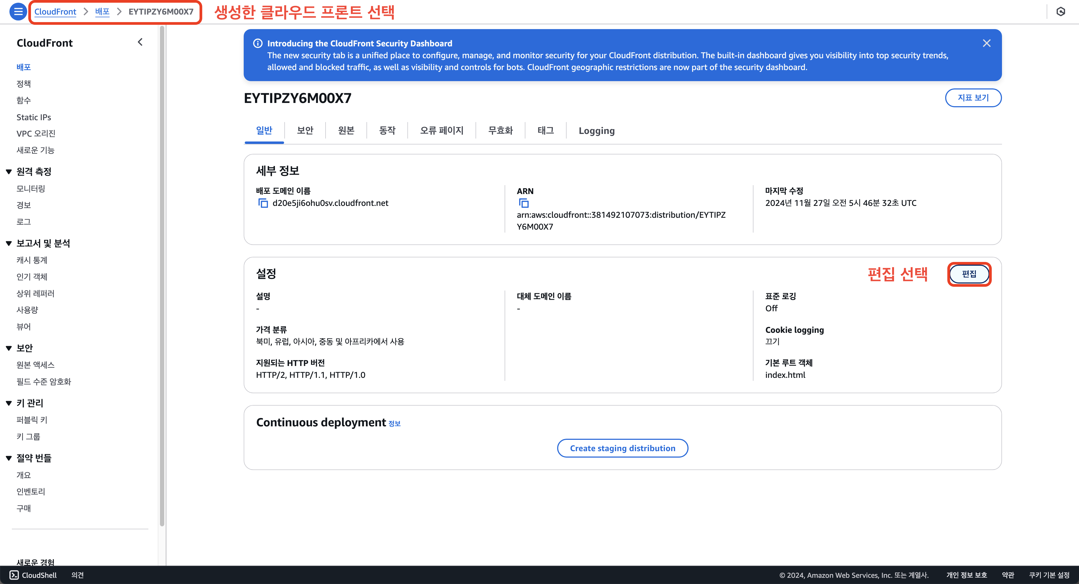Open 쿠키 기본 설정 footer link
1079x584 pixels.
(x=1049, y=575)
